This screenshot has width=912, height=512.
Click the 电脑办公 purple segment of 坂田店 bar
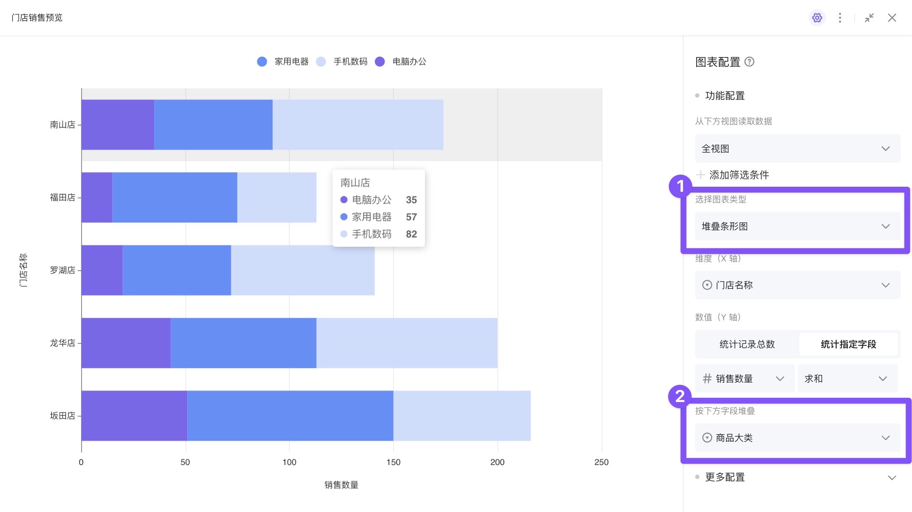coord(134,416)
